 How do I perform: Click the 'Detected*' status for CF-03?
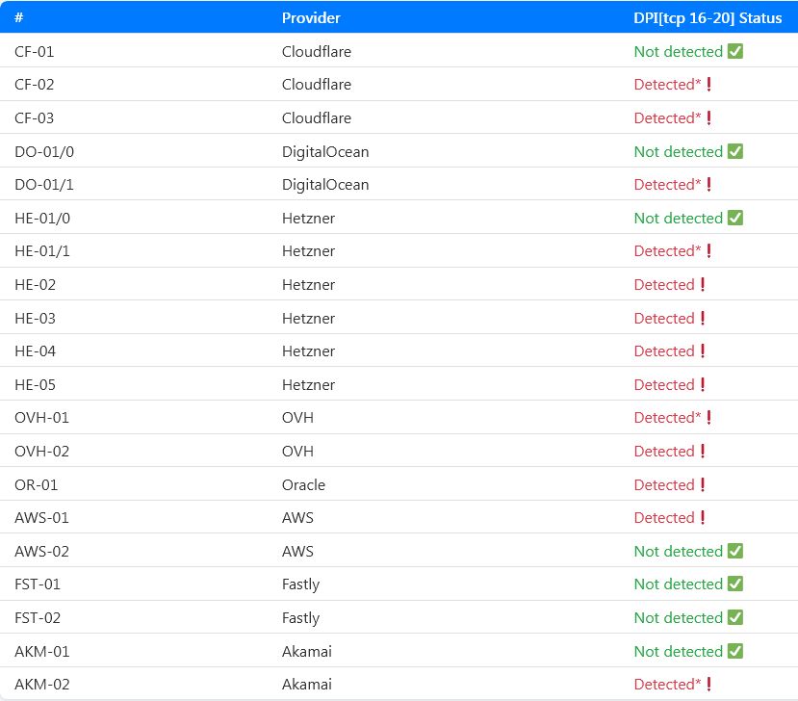coord(667,118)
